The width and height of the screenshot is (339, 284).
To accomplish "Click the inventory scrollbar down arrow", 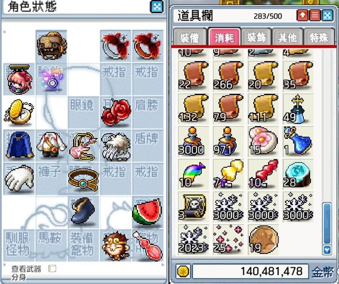I will (327, 250).
